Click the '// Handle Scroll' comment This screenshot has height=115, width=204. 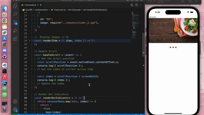pyautogui.click(x=46, y=51)
